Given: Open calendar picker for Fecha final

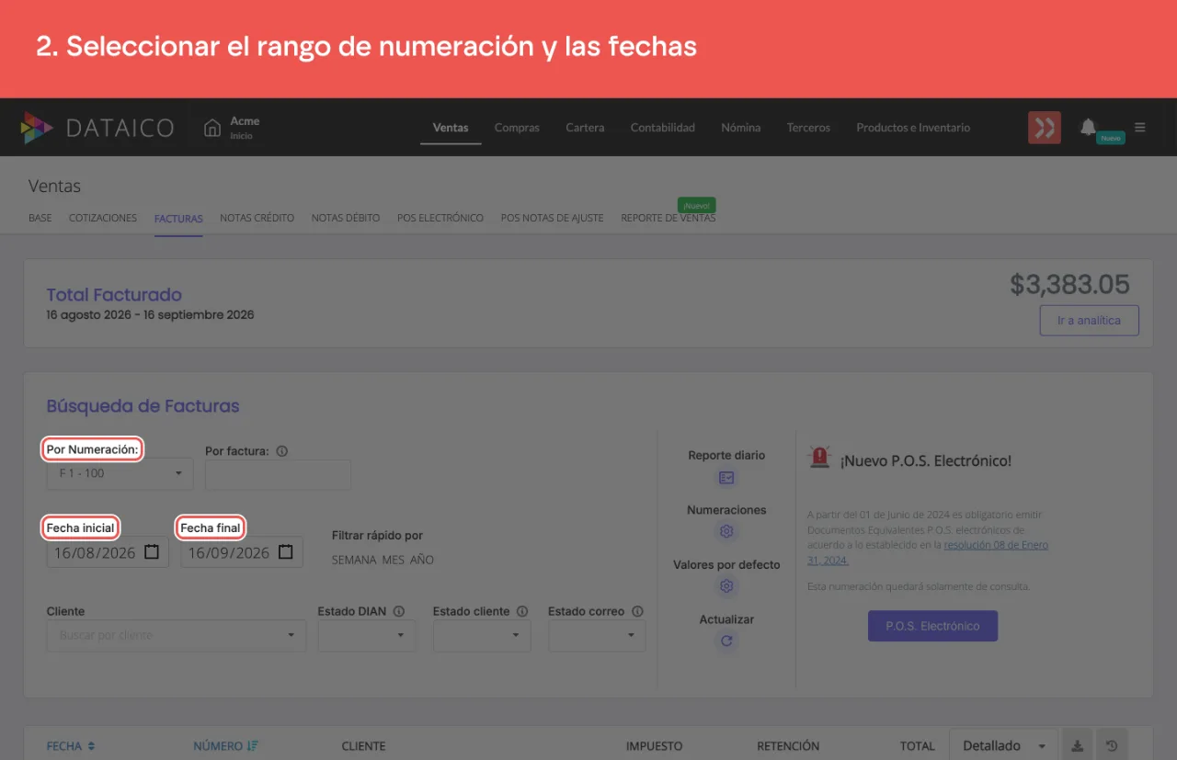Looking at the screenshot, I should click(286, 552).
